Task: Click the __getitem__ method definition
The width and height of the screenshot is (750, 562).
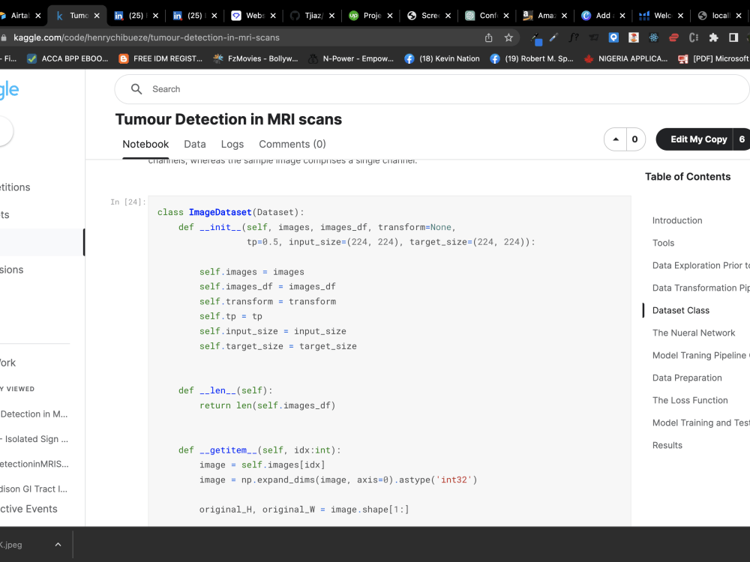Action: (x=228, y=450)
